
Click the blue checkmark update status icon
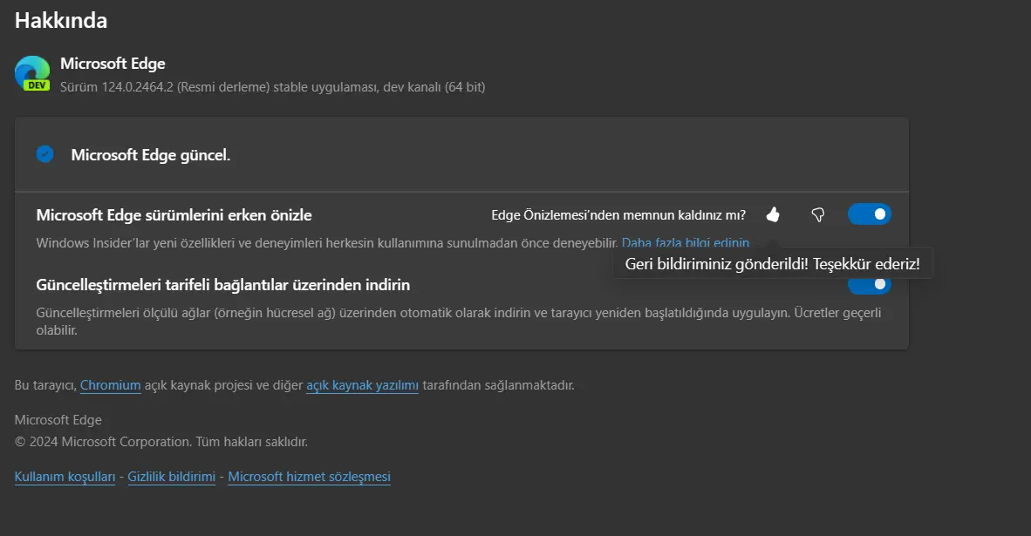tap(44, 154)
